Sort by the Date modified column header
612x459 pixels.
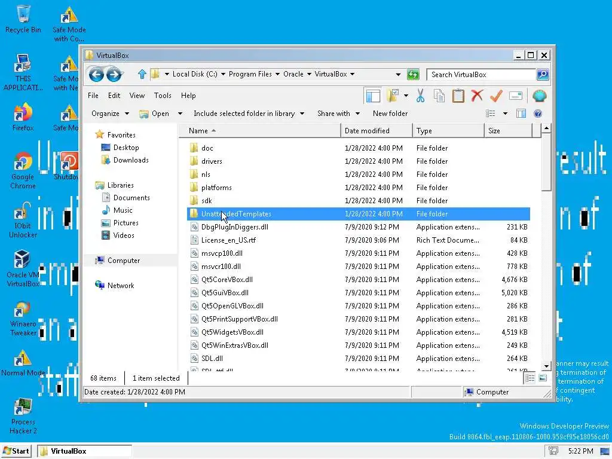tap(377, 131)
